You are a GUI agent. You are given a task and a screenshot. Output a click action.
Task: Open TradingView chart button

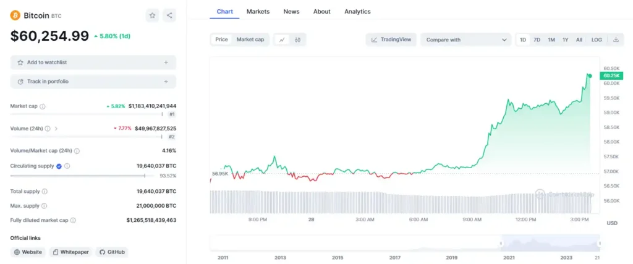391,40
